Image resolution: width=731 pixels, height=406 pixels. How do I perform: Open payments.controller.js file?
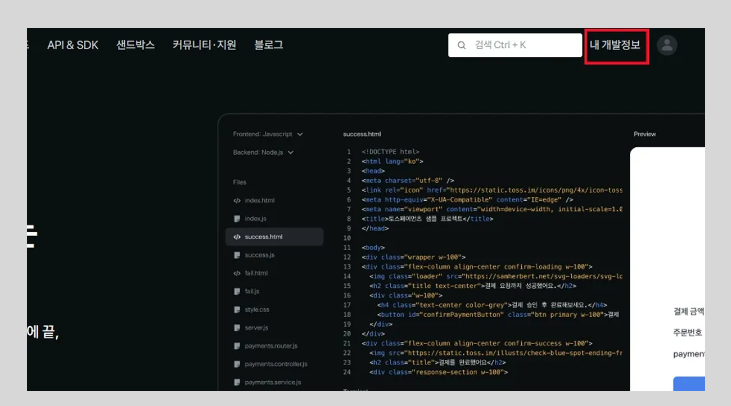coord(276,364)
